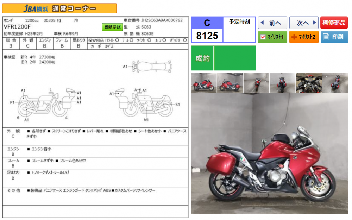Viewport: 352px width, 220px height.
Task: Click the right-side motorcycle damage diagram
Action: (x=144, y=102)
